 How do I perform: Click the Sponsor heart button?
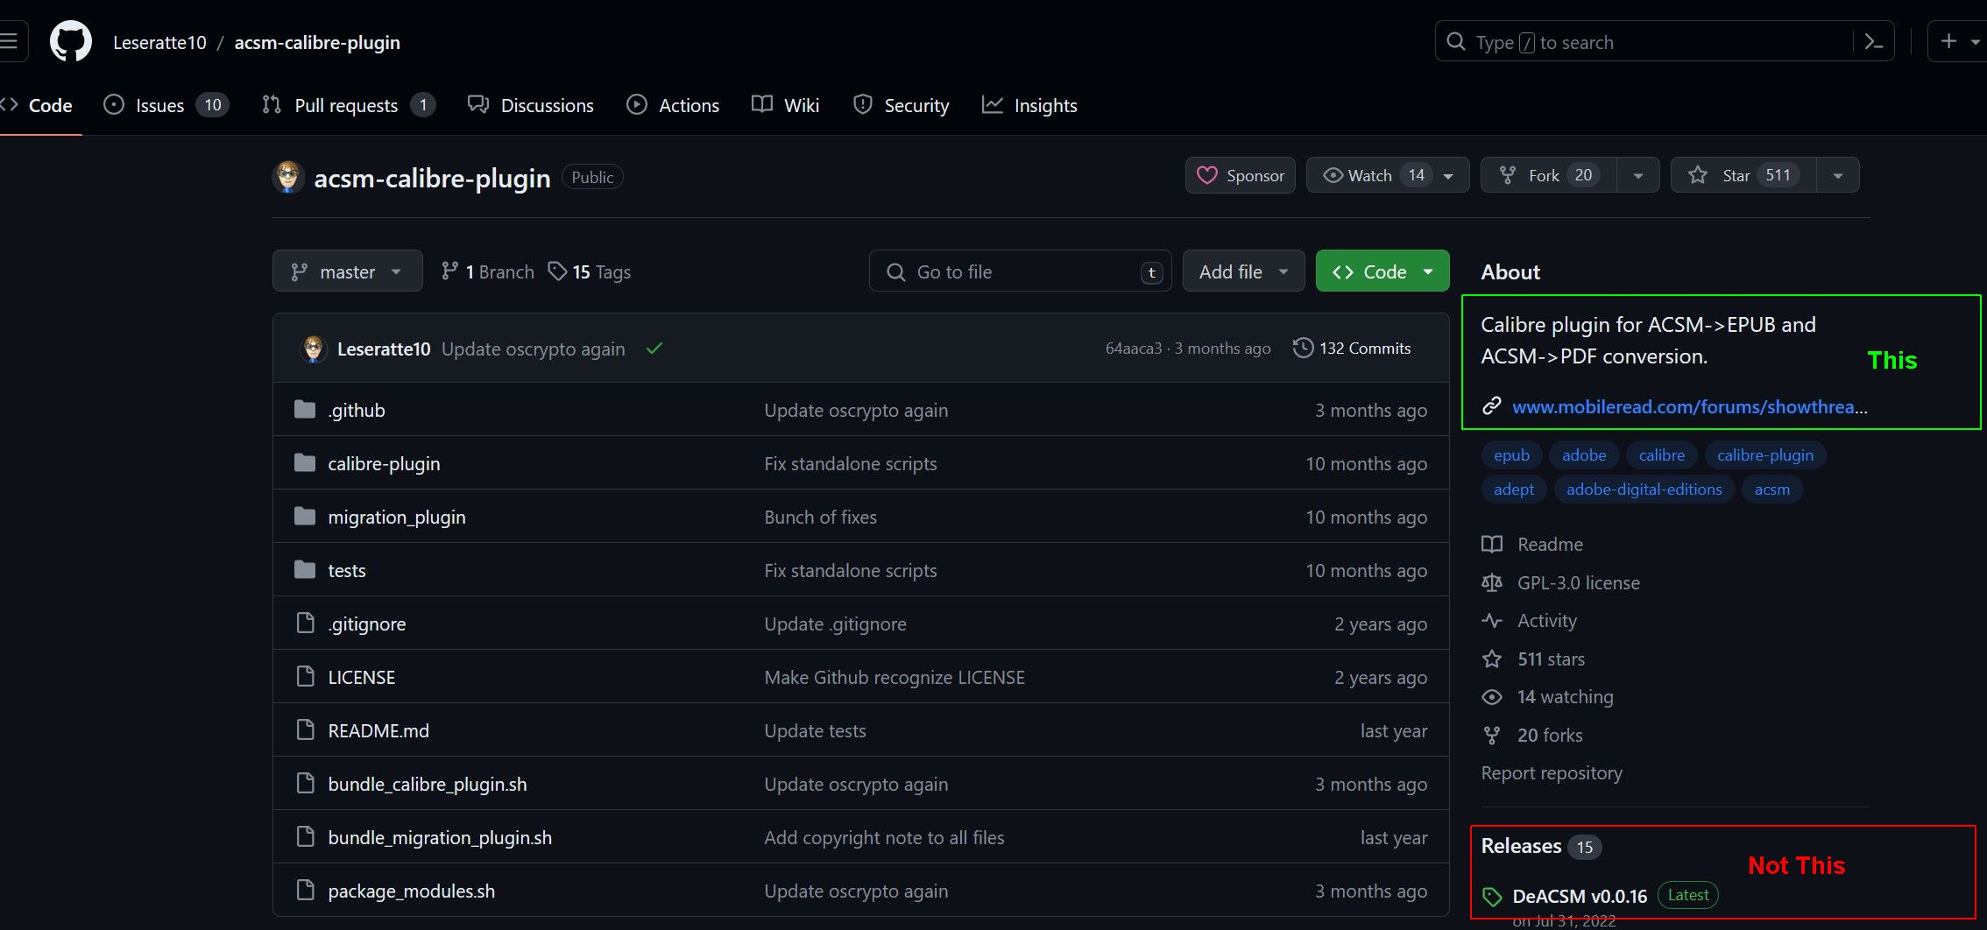1240,175
